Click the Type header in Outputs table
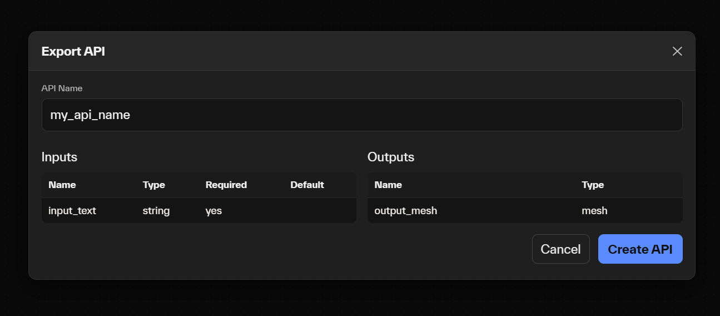Screen dimensions: 720x316 coord(593,185)
